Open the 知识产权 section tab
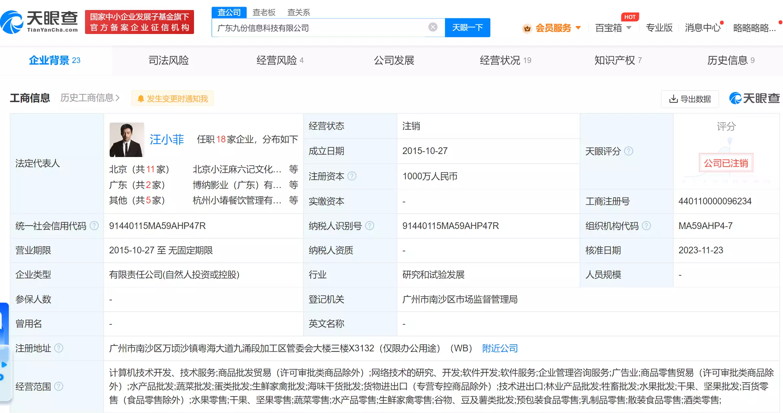Viewport: 783px width, 413px height. point(618,60)
